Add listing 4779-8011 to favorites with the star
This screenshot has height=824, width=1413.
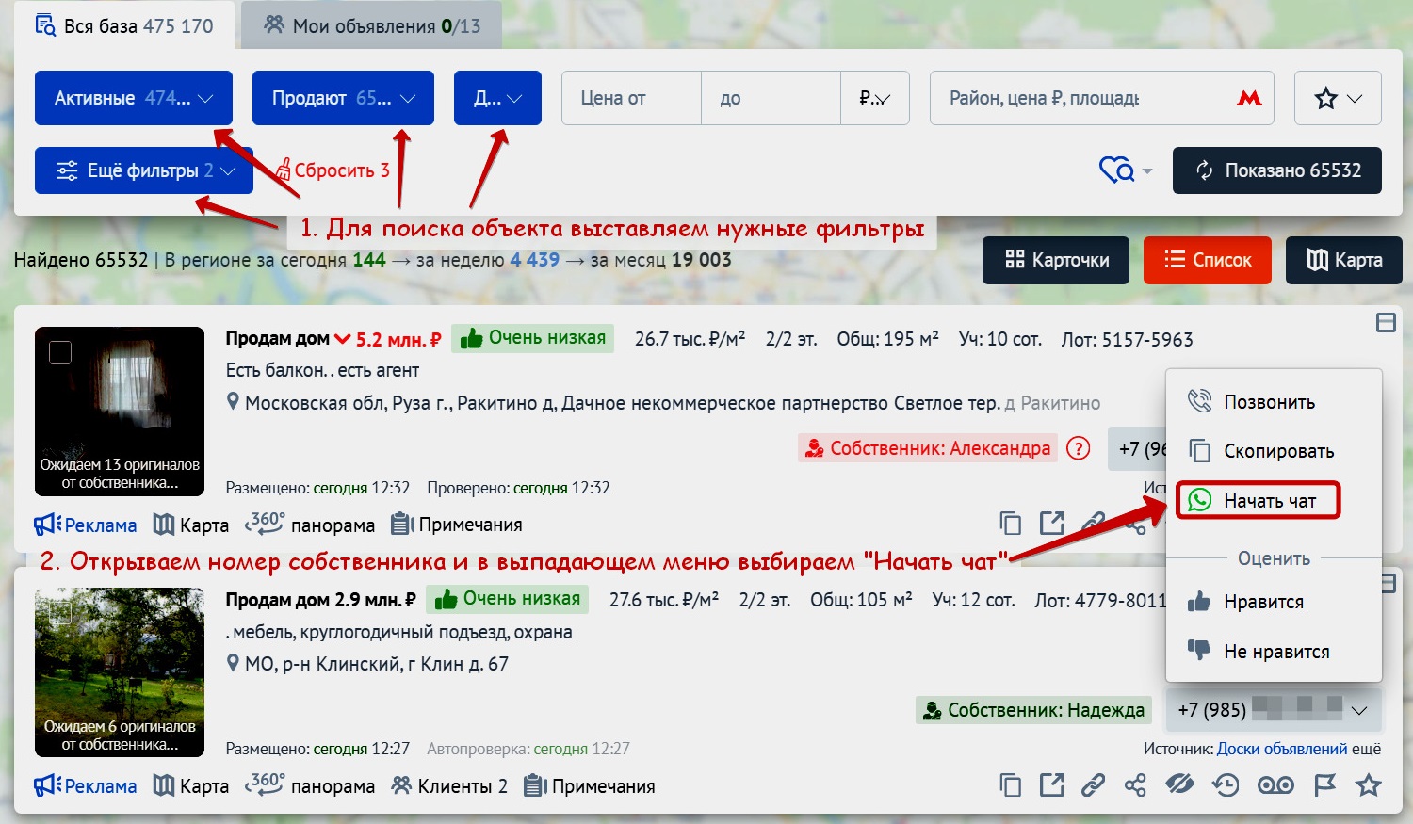(1368, 784)
